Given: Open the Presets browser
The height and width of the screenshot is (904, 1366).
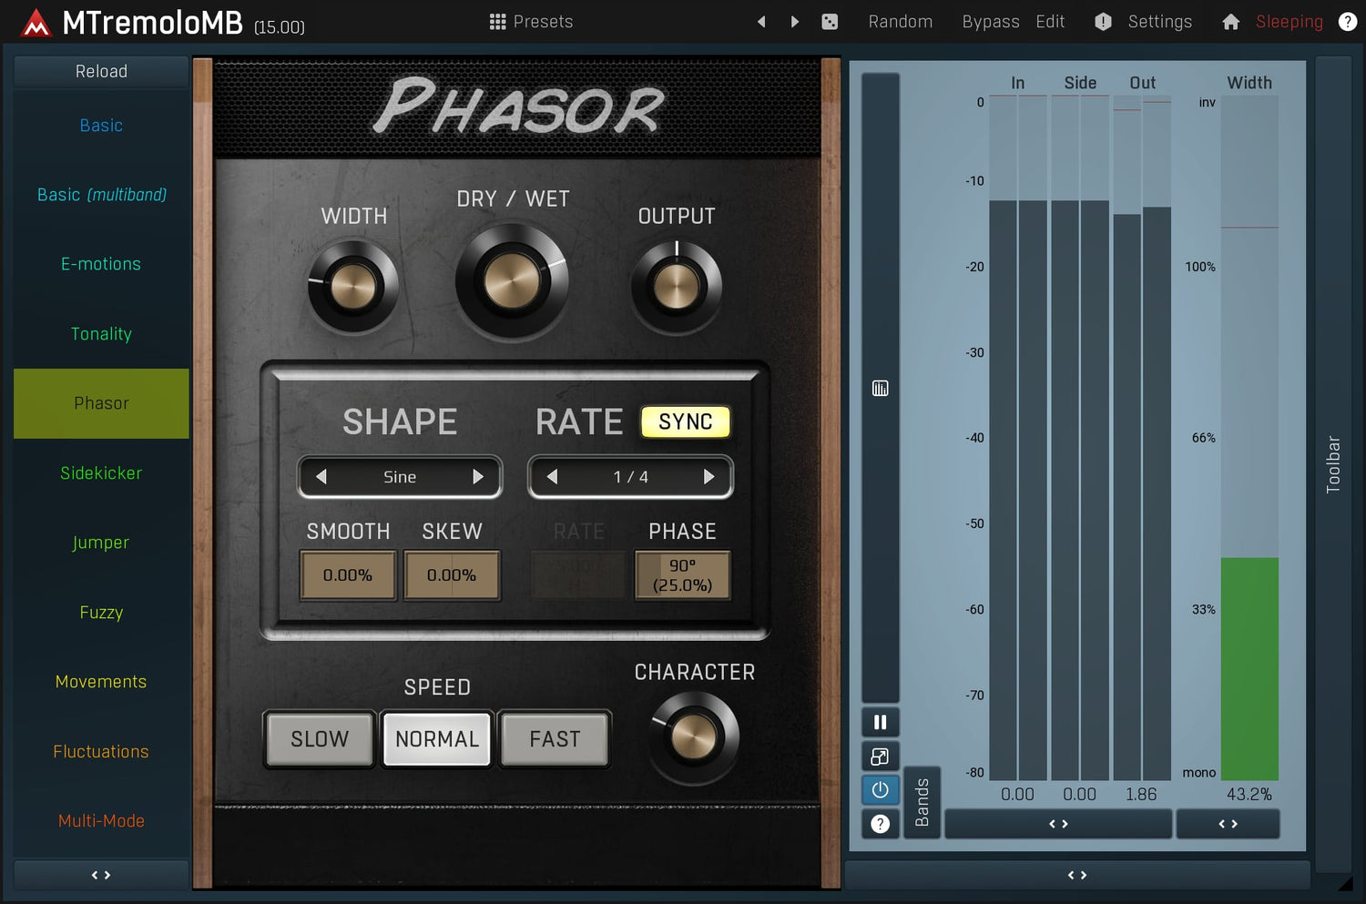Looking at the screenshot, I should (532, 22).
